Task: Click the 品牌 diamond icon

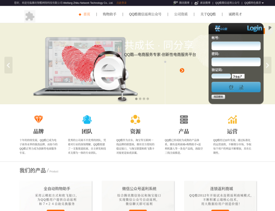Action: pos(38,119)
